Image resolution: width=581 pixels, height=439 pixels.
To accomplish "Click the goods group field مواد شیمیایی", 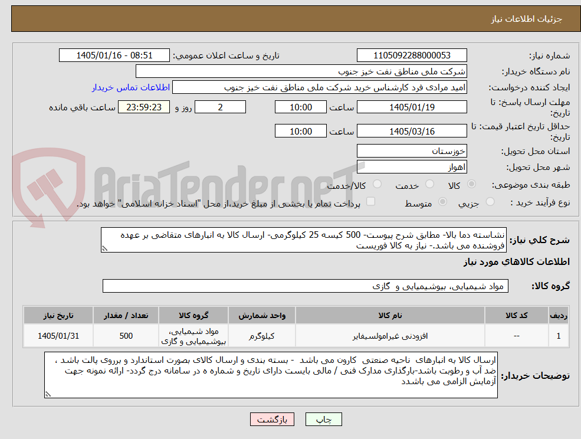I will [x=306, y=286].
